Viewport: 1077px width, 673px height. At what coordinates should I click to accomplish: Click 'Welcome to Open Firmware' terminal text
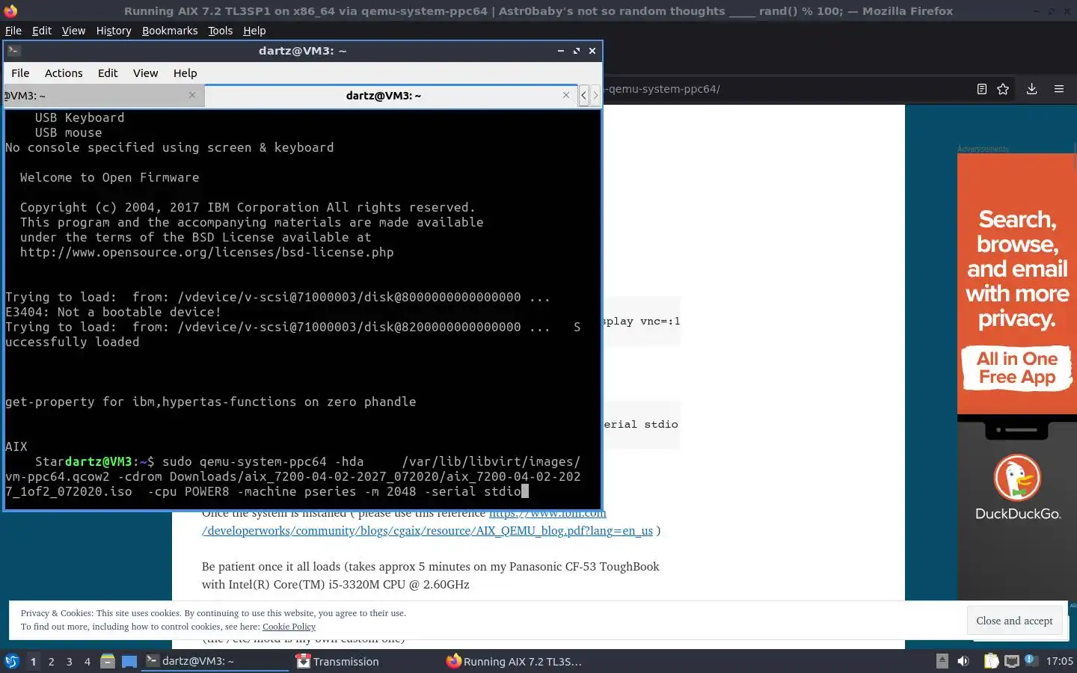coord(109,177)
